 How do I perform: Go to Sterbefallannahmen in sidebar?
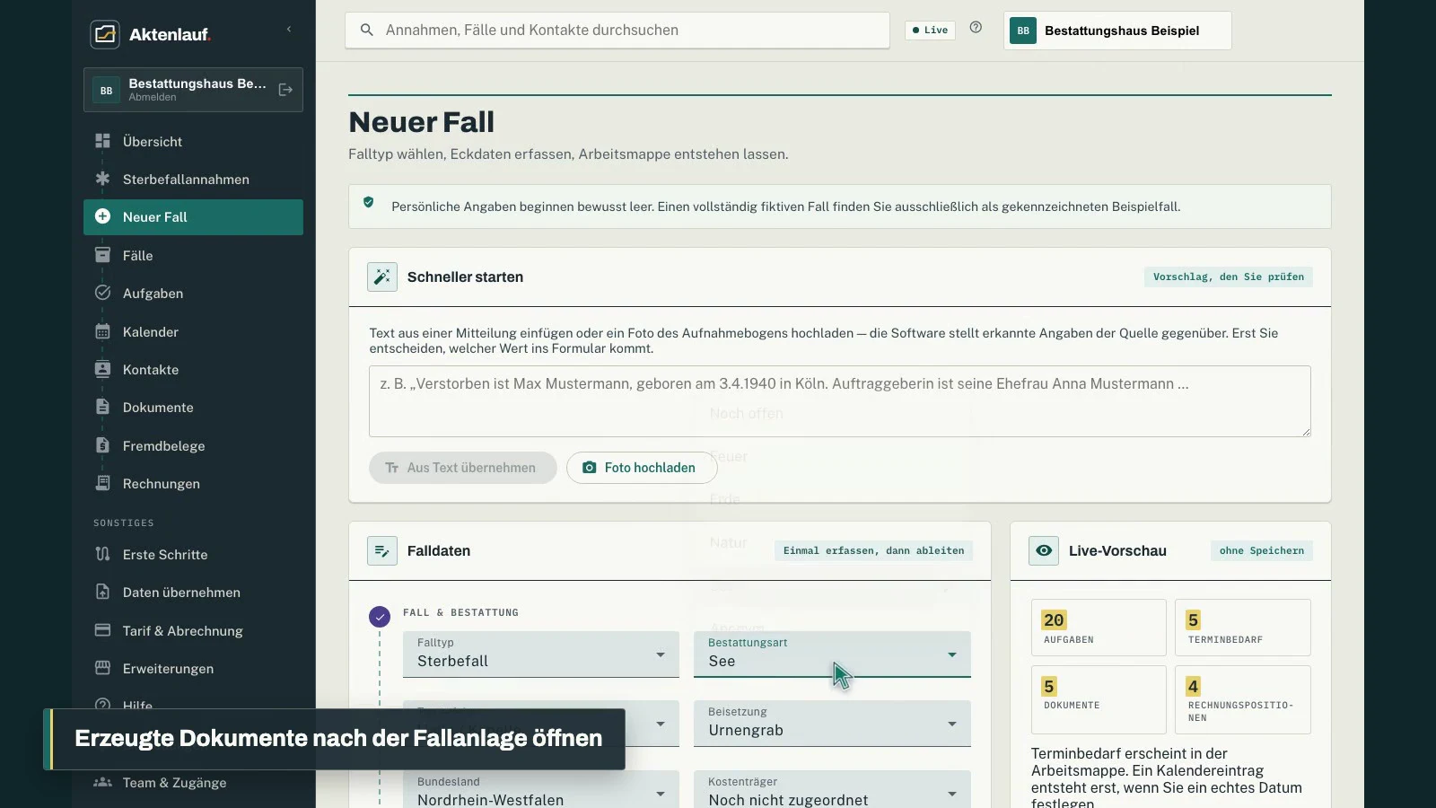coord(193,179)
